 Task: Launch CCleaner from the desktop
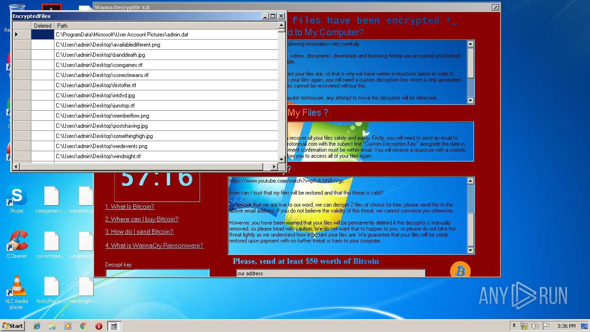[17, 244]
